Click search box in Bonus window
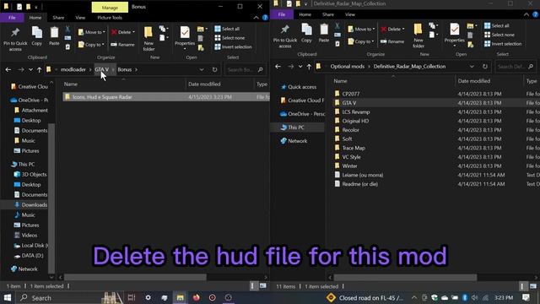The image size is (540, 304). pos(245,69)
